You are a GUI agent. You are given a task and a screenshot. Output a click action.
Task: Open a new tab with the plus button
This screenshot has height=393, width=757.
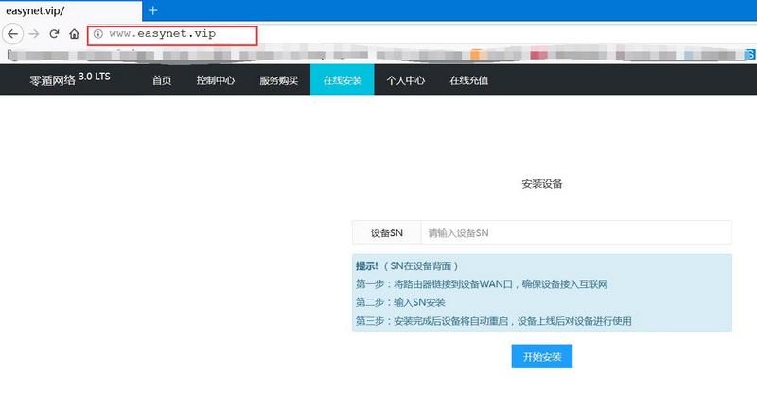[x=153, y=9]
